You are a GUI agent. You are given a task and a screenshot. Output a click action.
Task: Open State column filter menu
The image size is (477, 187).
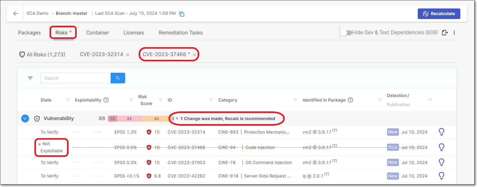click(68, 100)
